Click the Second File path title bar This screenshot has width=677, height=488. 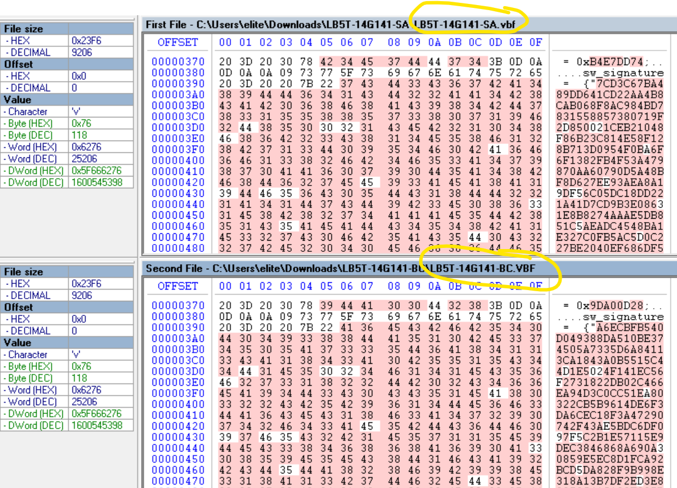tap(337, 268)
